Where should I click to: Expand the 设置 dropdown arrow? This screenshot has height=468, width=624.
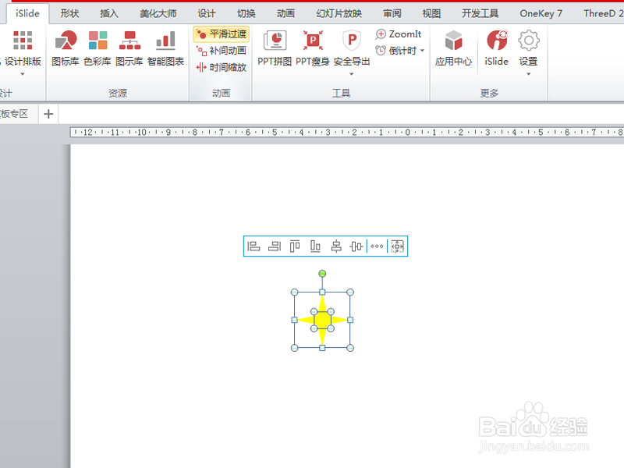[x=529, y=74]
